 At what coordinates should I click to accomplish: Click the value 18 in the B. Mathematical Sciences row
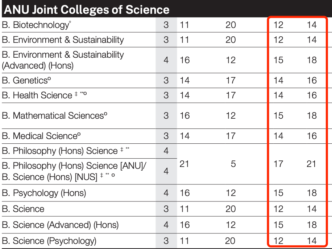[x=312, y=116]
